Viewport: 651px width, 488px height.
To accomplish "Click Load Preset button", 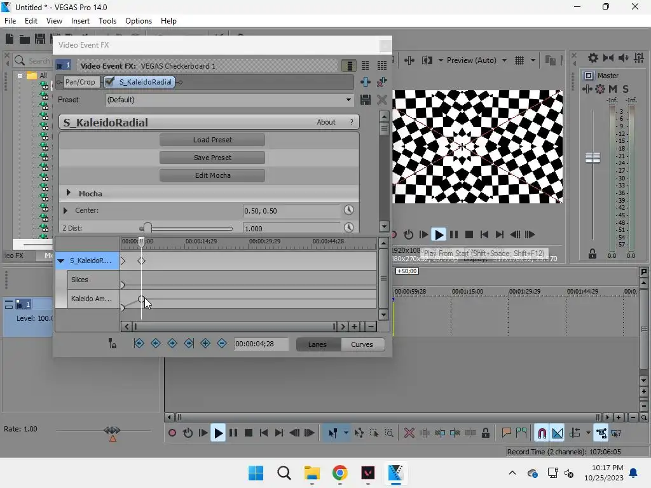I will [212, 140].
